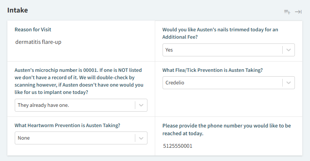This screenshot has width=310, height=161.
Task: Click the Intake section heading
Action: pos(18,10)
